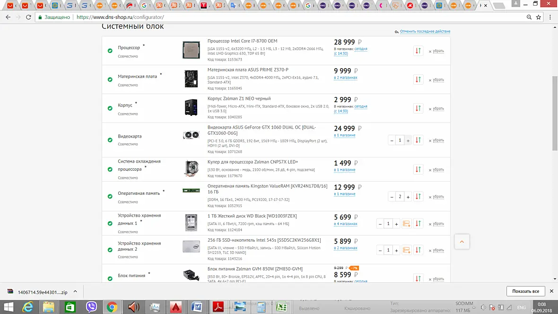Close the downloads bar
Screen dimensions: 558x314
pos(551,291)
